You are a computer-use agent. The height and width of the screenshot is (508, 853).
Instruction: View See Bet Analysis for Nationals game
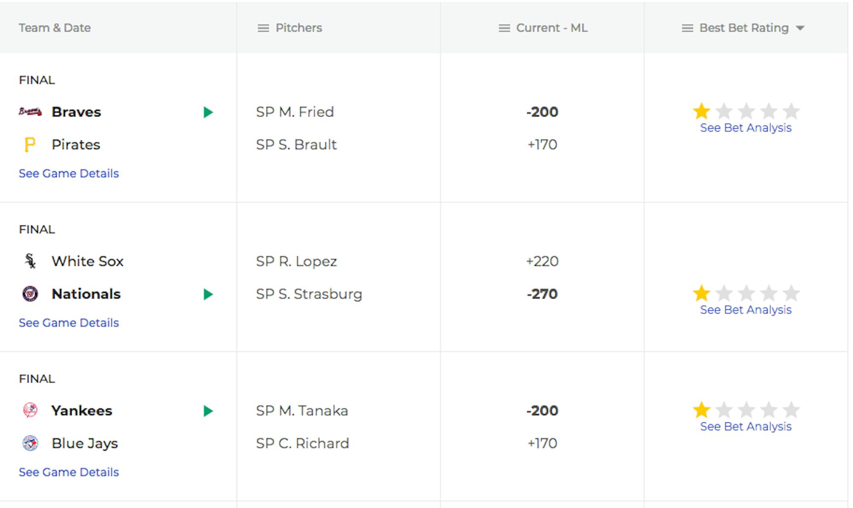coord(746,310)
